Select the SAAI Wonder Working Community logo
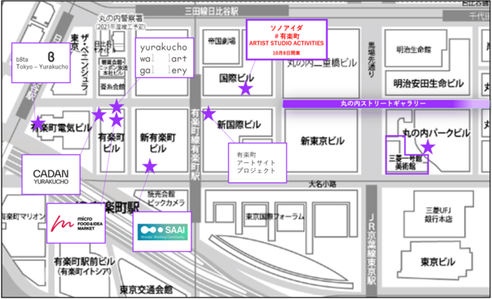The image size is (492, 299). pyautogui.click(x=162, y=232)
